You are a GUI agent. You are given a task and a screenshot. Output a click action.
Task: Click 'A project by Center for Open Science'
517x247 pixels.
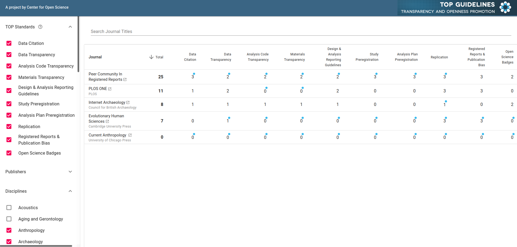pyautogui.click(x=37, y=7)
